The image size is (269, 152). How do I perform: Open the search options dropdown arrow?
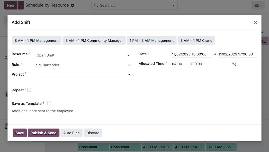pos(174,5)
